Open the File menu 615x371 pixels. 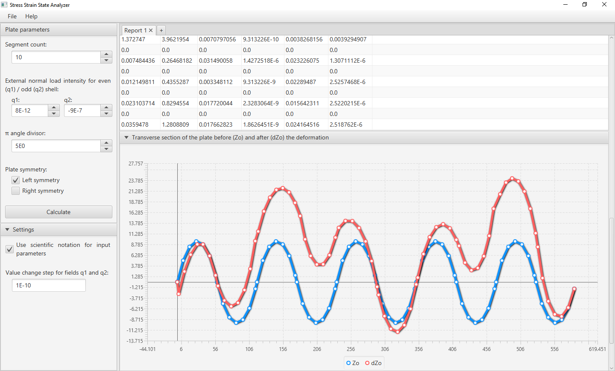click(12, 16)
